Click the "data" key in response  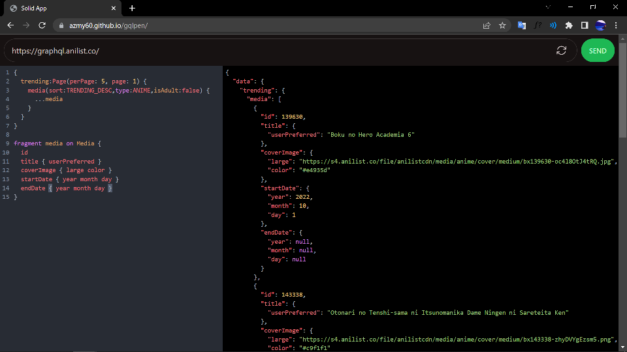243,81
